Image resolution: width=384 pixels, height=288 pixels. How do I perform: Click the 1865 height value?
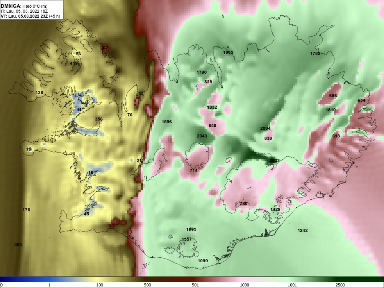(228, 52)
